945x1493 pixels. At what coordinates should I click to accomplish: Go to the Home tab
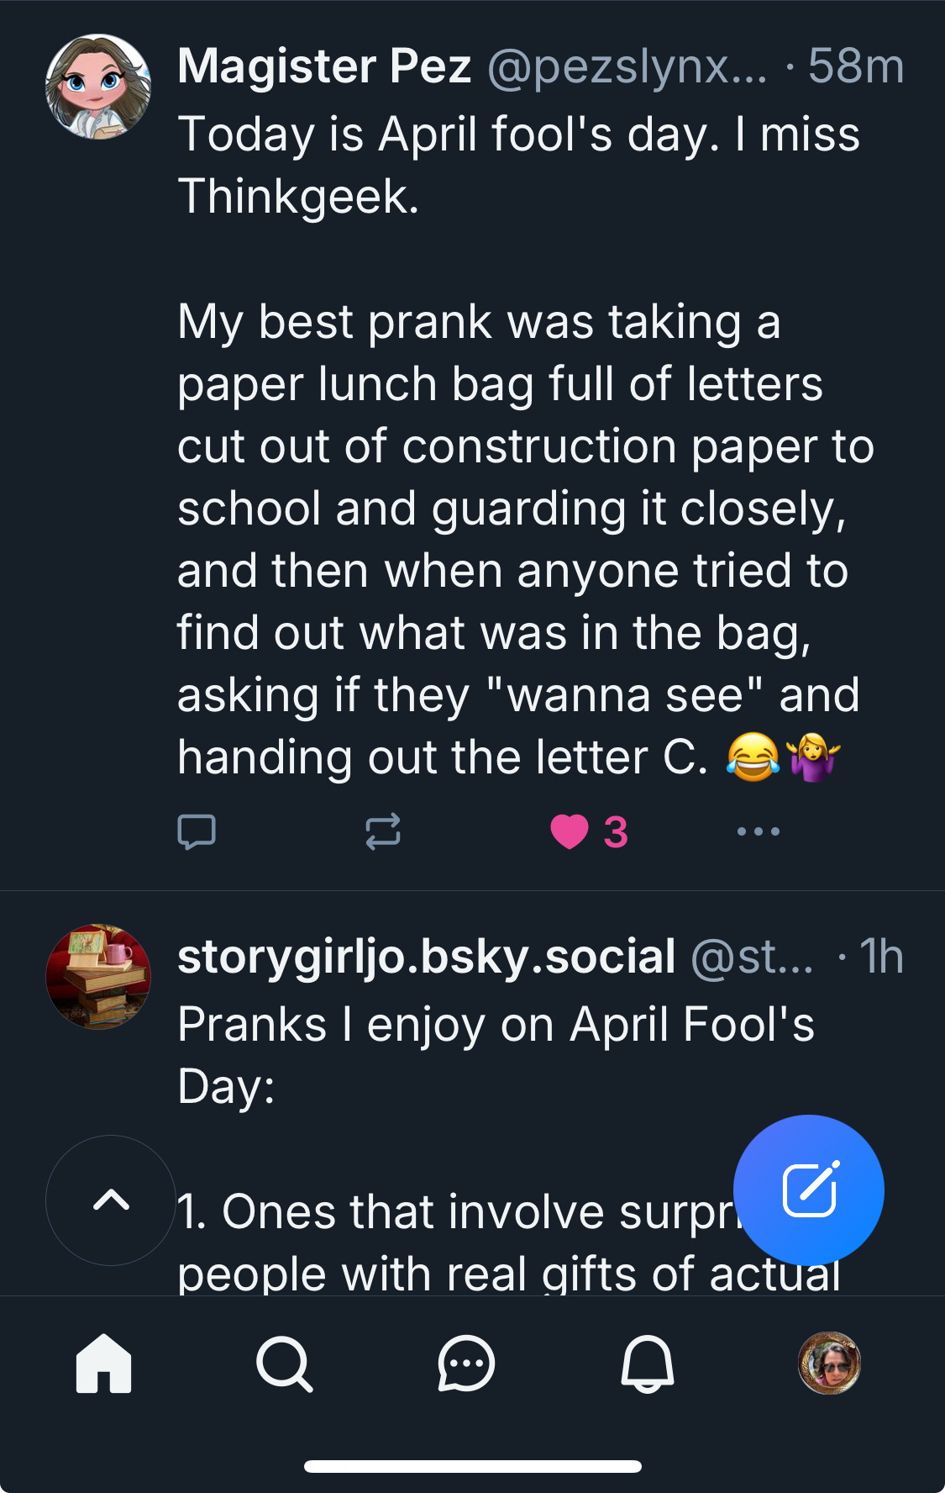coord(104,1364)
